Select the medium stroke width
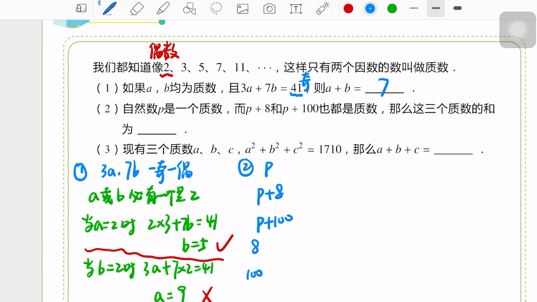The height and width of the screenshot is (302, 537). point(436,8)
